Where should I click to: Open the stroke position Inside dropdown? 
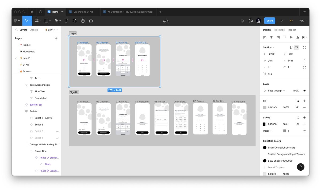[267, 131]
